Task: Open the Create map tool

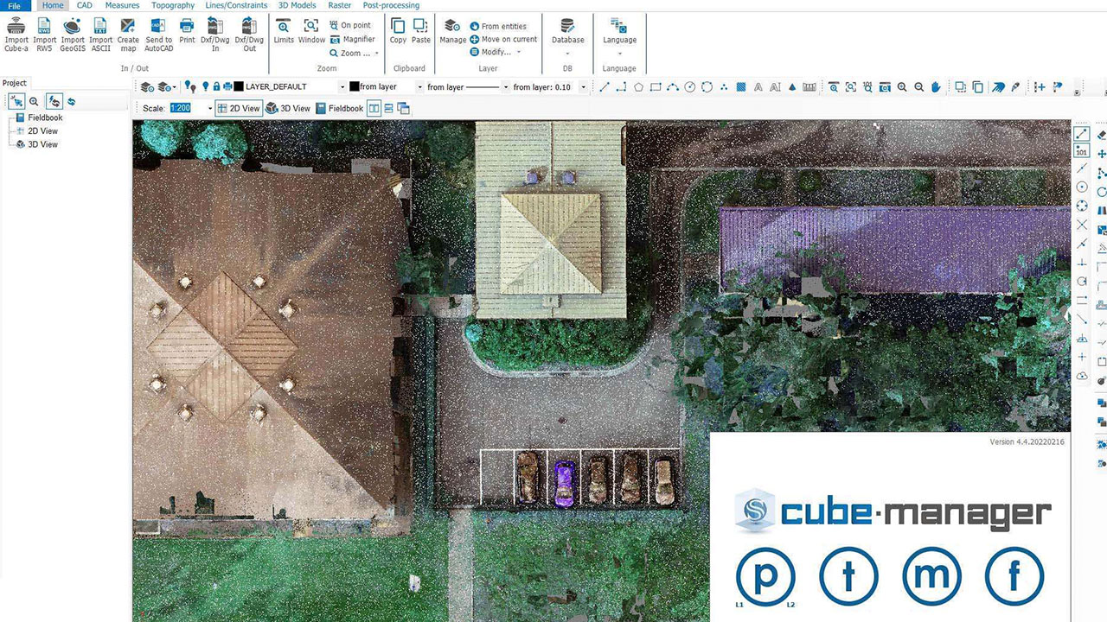Action: [128, 33]
